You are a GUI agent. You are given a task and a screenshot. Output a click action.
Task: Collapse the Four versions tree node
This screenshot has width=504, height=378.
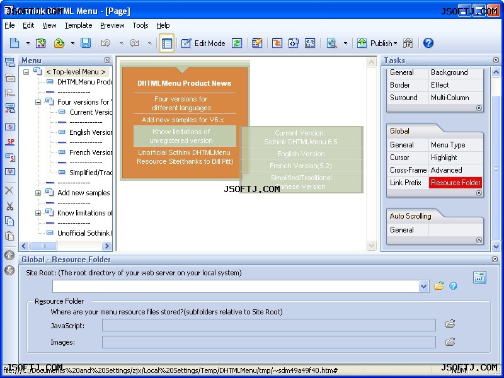coord(38,102)
